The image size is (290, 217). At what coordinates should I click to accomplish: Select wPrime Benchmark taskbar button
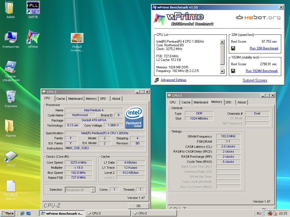62,214
